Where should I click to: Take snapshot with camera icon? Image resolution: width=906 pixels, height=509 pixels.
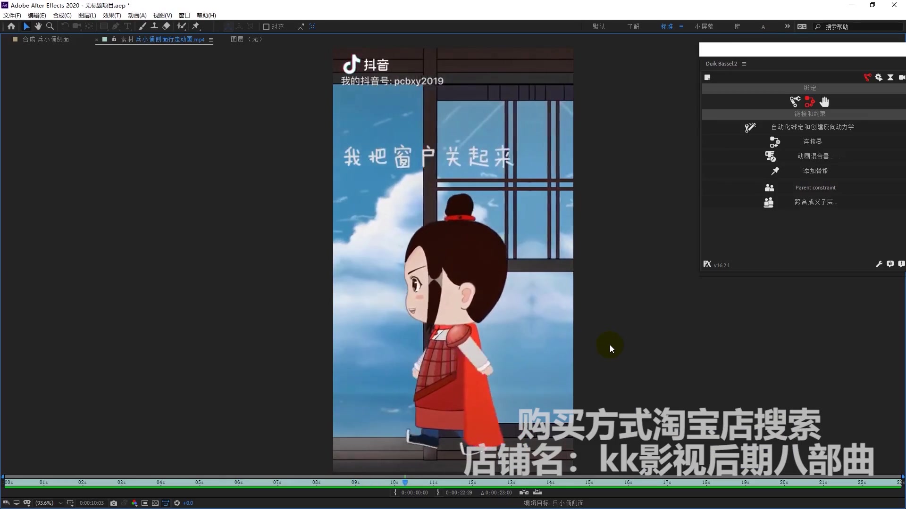click(114, 503)
